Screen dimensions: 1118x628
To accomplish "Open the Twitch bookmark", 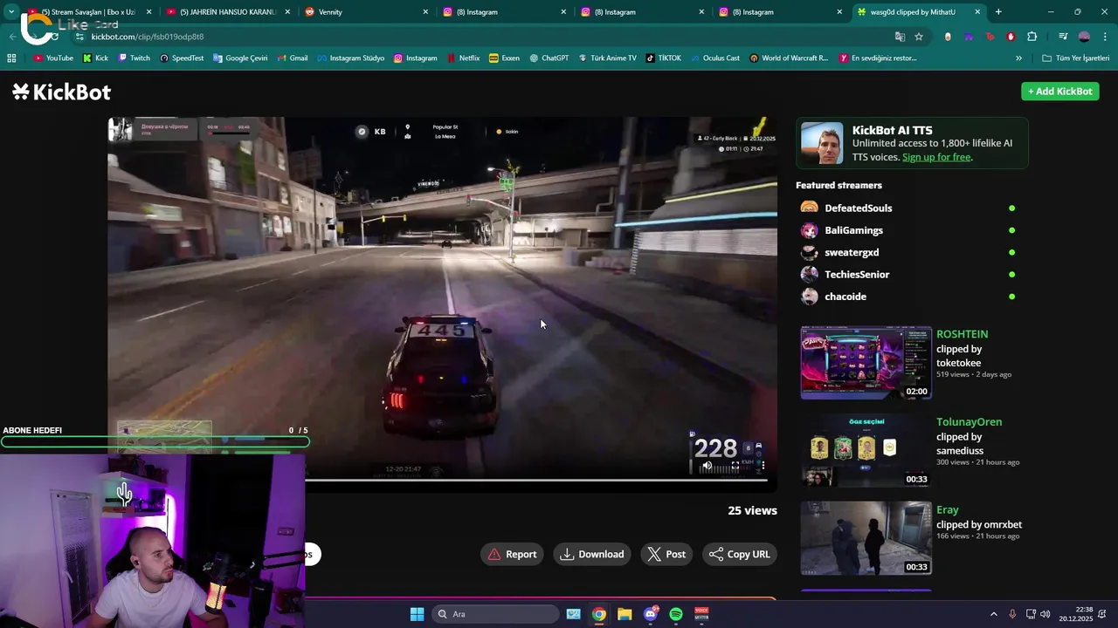I will pos(134,58).
